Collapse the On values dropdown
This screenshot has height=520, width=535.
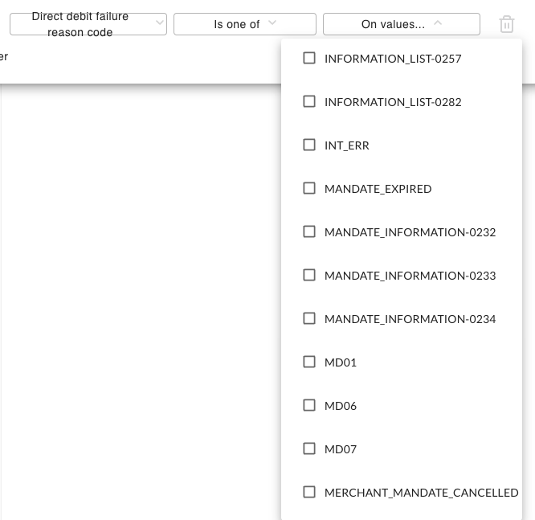[x=402, y=24]
